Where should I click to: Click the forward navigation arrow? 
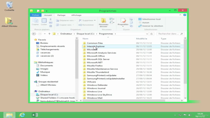[40, 34]
